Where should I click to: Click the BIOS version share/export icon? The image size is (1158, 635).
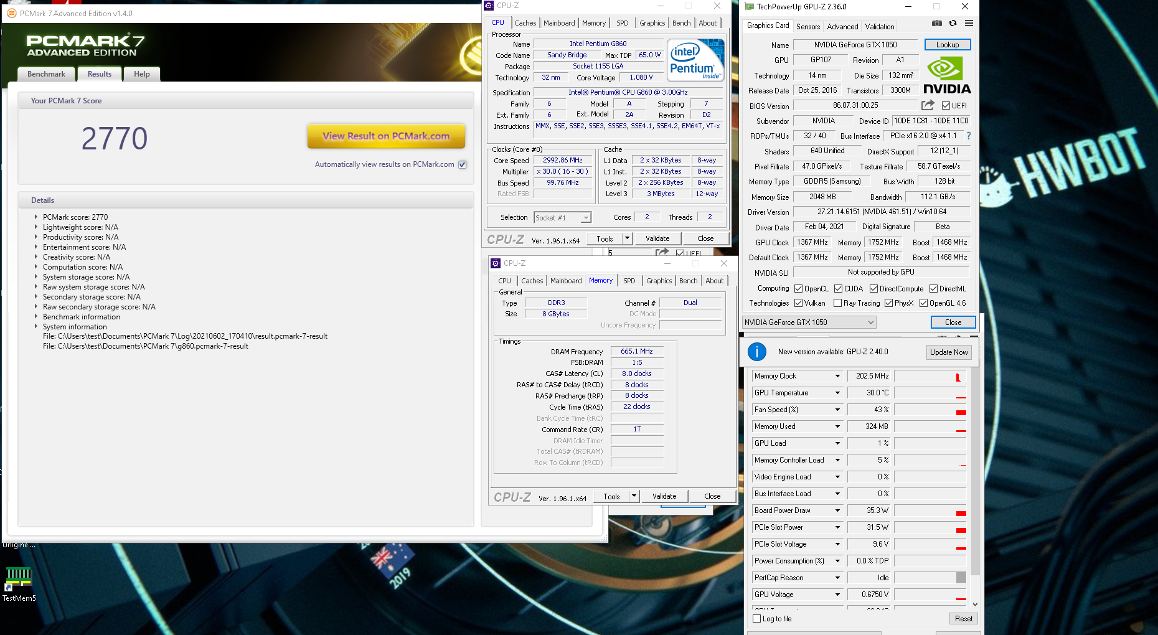tap(928, 105)
